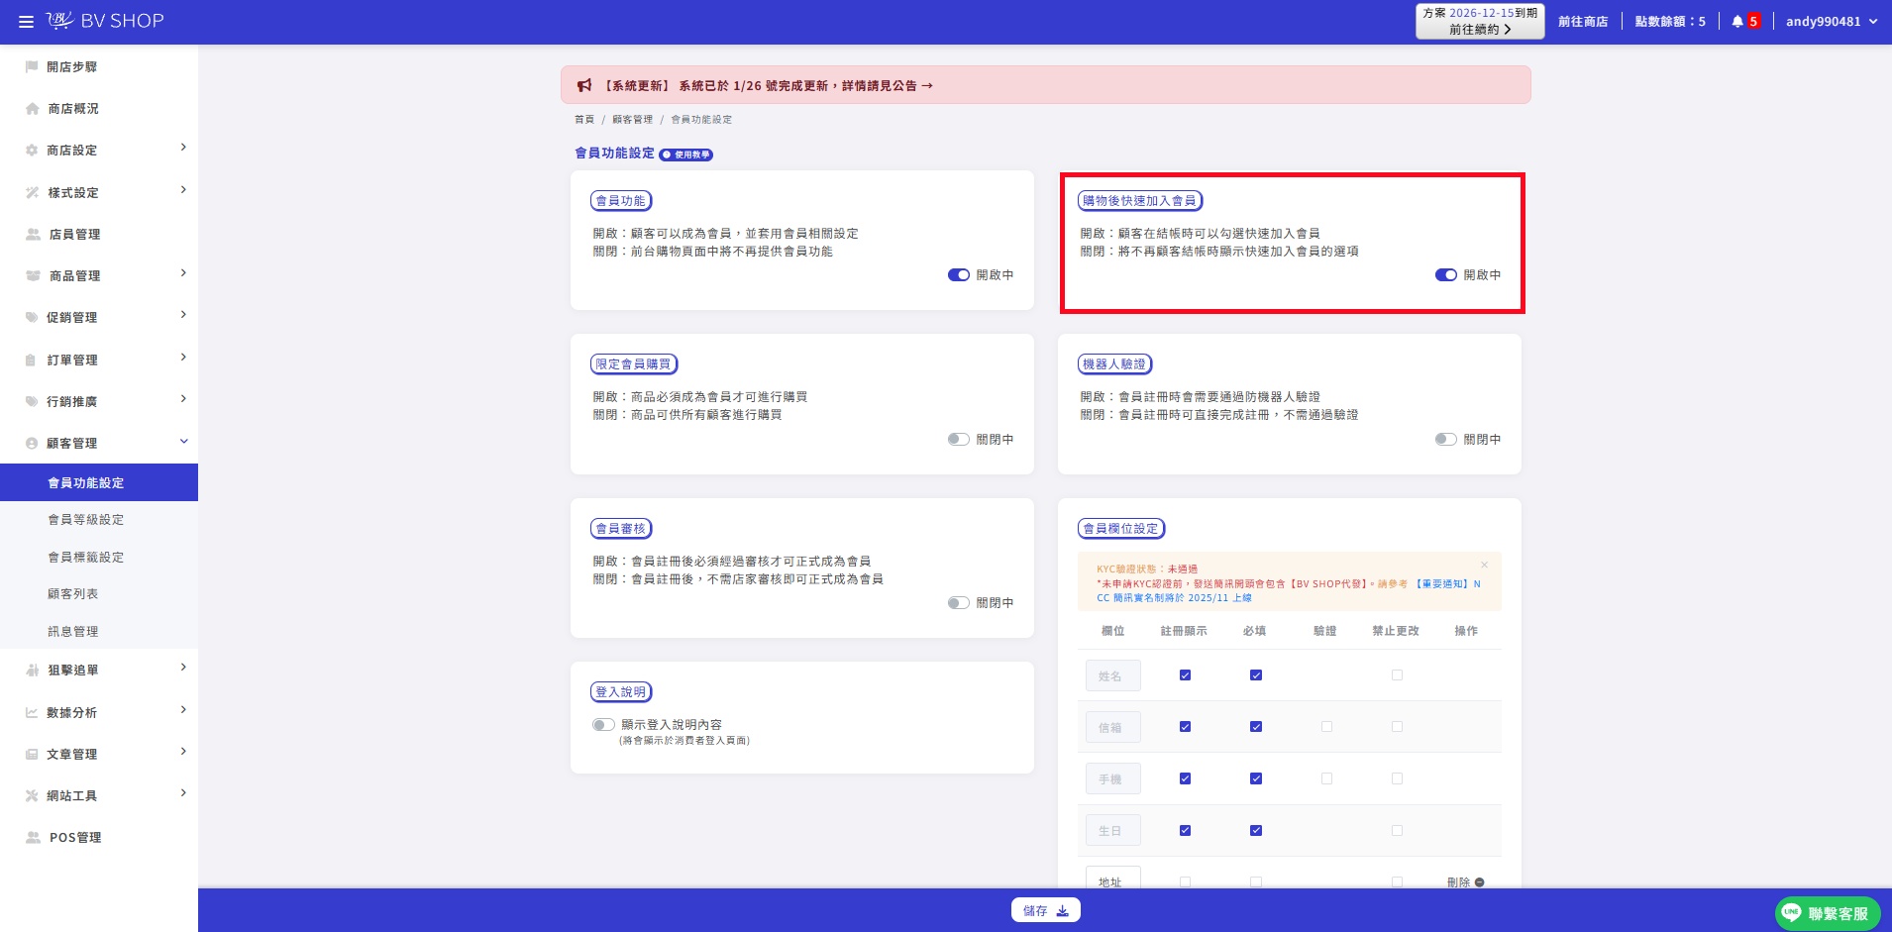Image resolution: width=1892 pixels, height=932 pixels.
Task: Click the 商店設定 gear icon
Action: [x=32, y=151]
